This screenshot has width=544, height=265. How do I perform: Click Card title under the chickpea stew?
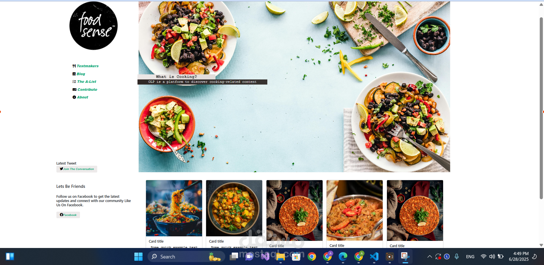point(216,241)
